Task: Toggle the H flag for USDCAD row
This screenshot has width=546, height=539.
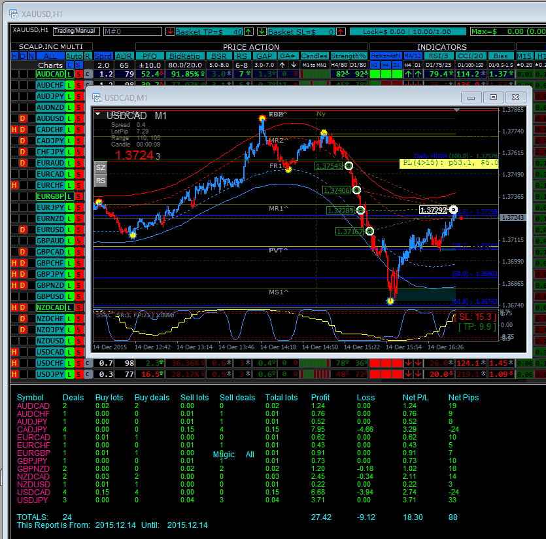Action: (14, 353)
